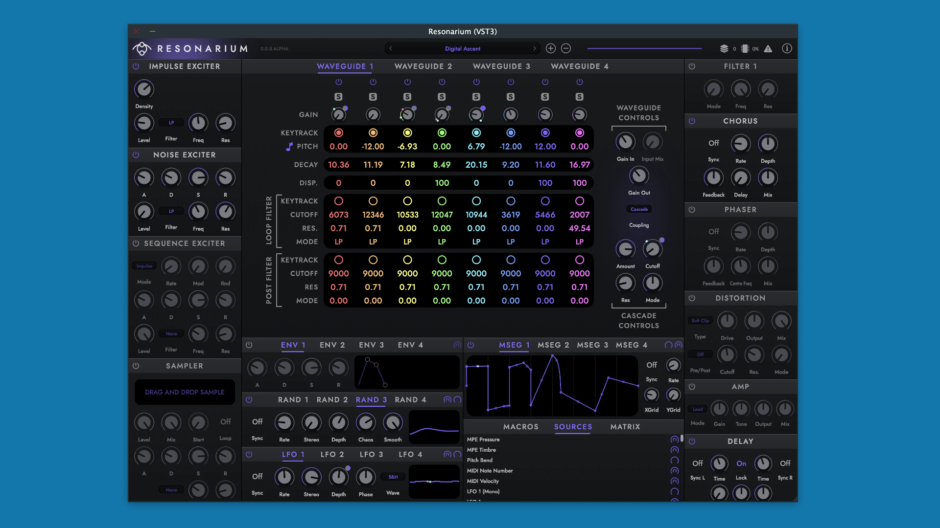
Task: Open the Cascade coupling dropdown
Action: pos(639,209)
